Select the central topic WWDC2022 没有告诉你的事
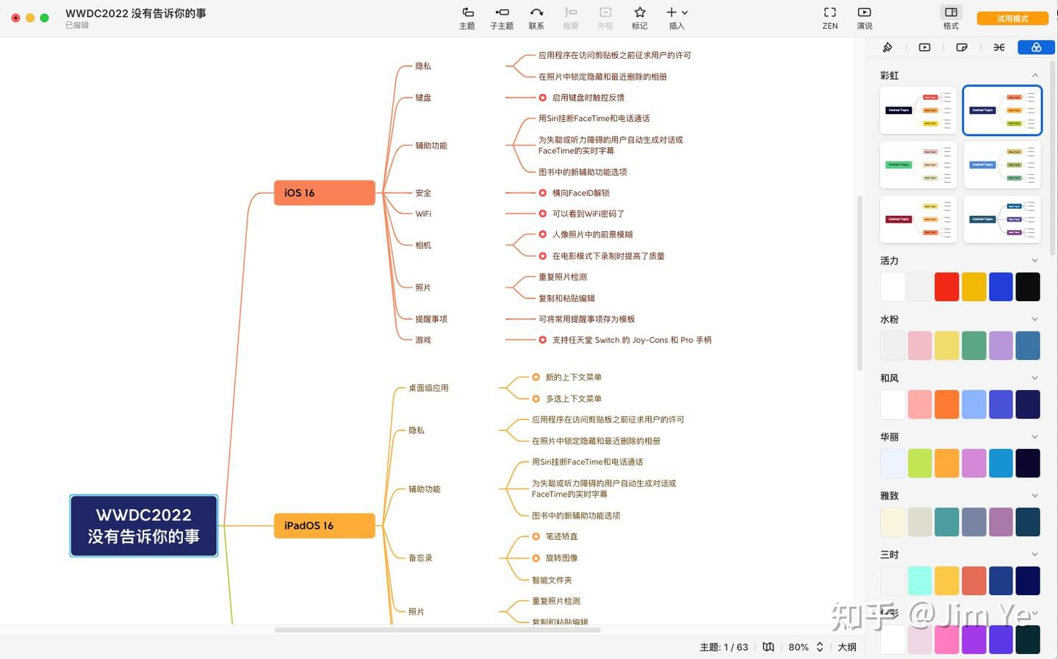The height and width of the screenshot is (659, 1058). pos(144,526)
